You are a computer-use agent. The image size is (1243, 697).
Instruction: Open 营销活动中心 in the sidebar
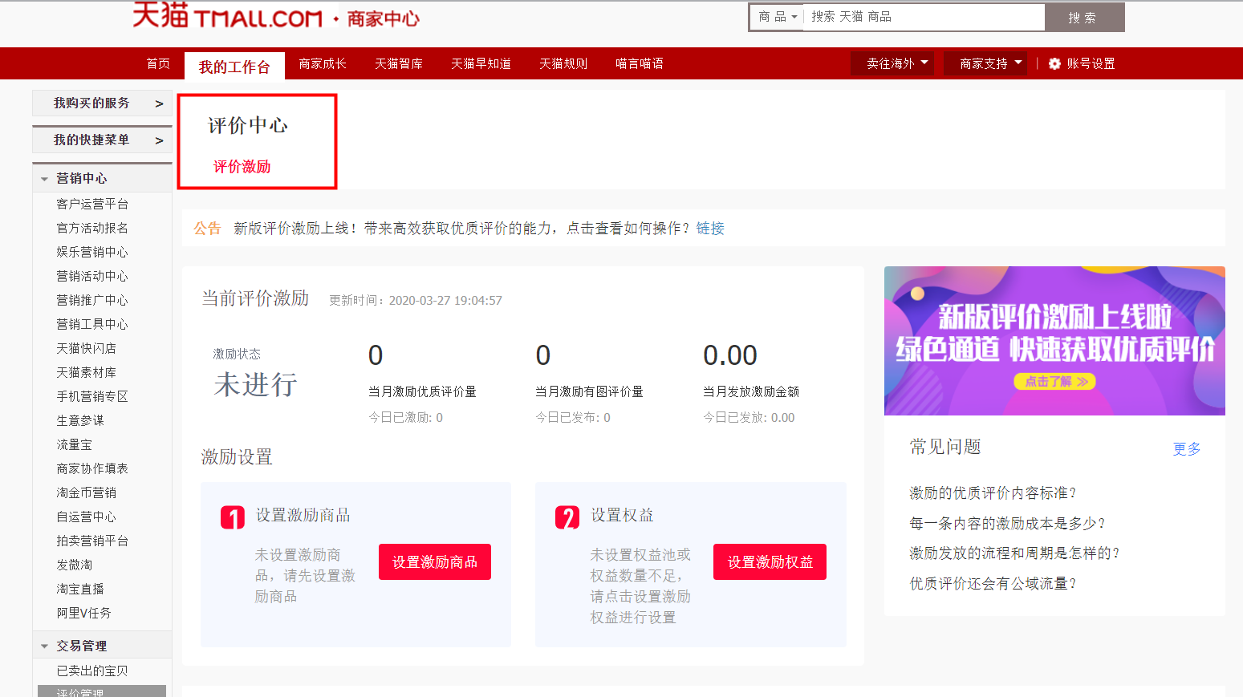point(92,276)
